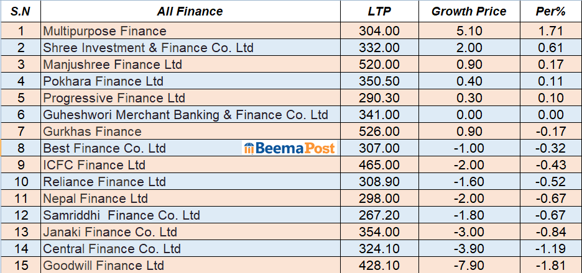The width and height of the screenshot is (582, 273).
Task: Click Guheshwori Merchant Banking & Finance name
Action: coord(185,115)
